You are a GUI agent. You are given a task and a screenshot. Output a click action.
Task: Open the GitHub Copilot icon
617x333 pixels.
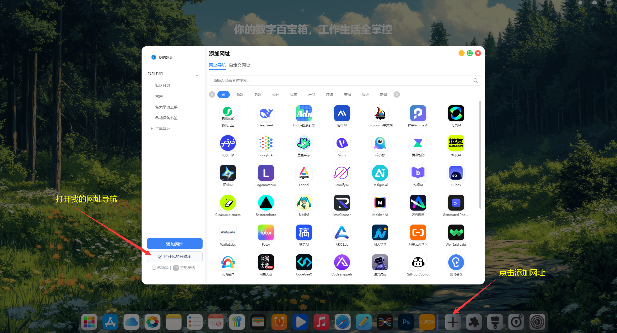pyautogui.click(x=418, y=262)
